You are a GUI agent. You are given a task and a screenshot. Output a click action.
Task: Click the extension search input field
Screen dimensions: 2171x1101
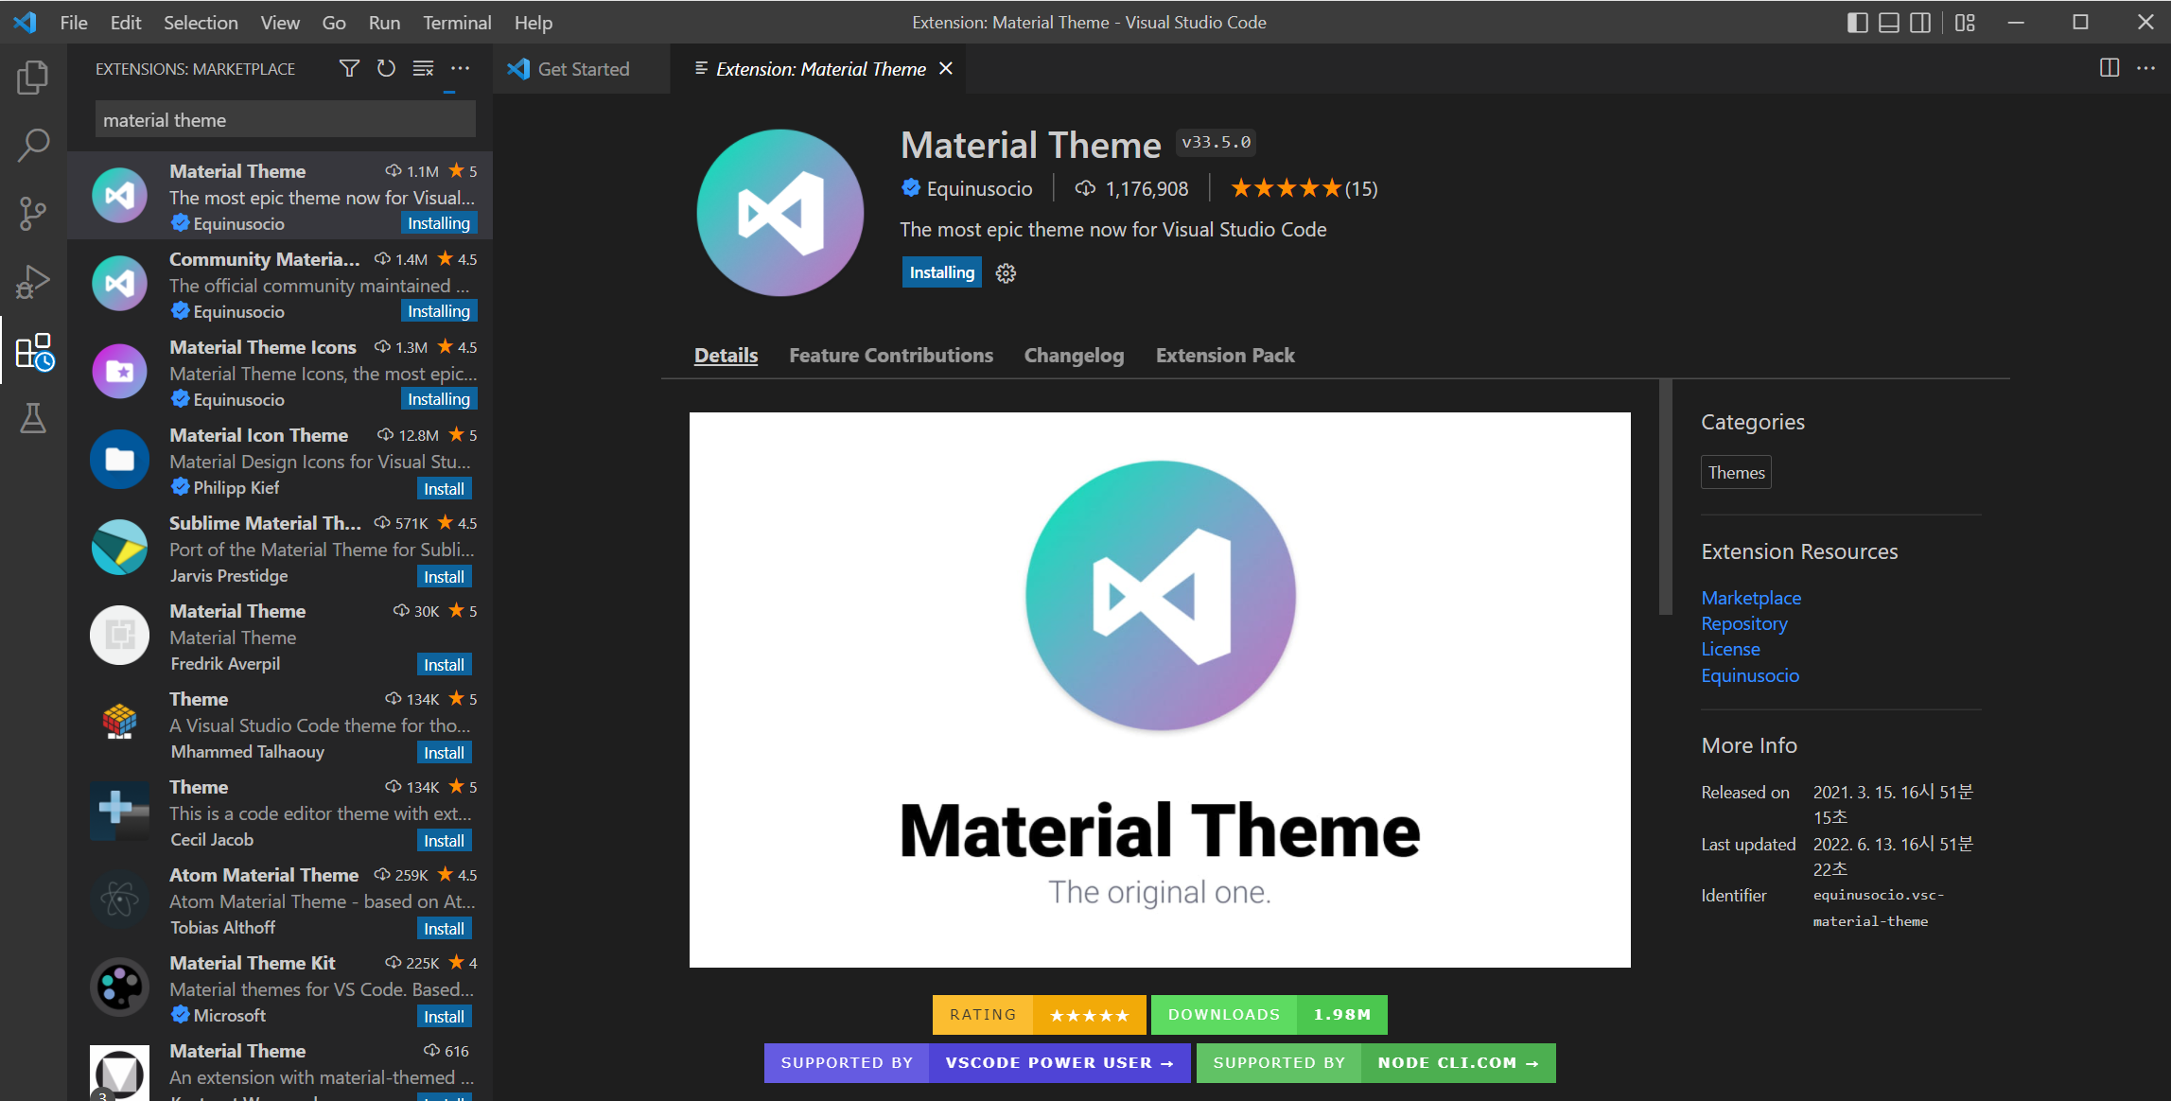[285, 120]
